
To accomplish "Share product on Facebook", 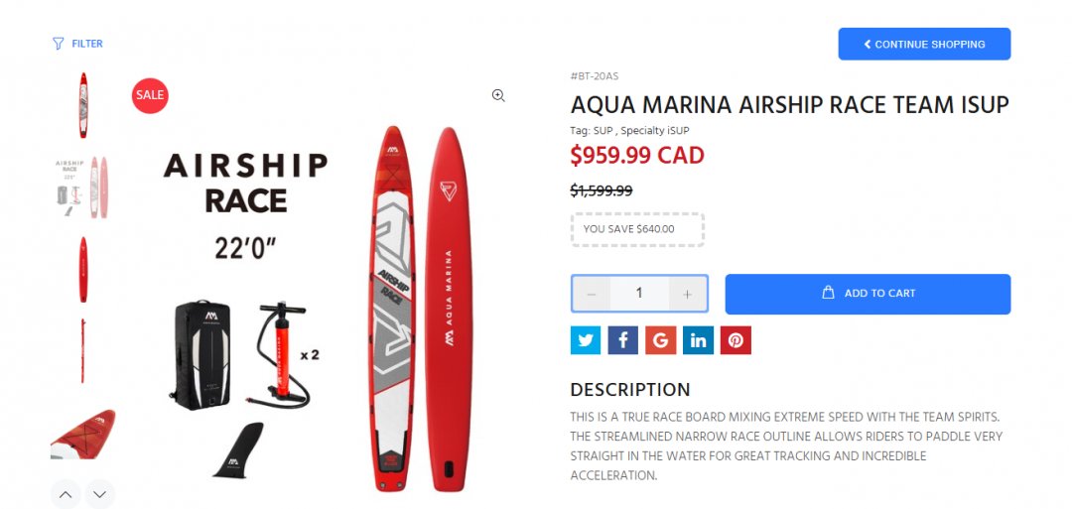I will point(622,340).
